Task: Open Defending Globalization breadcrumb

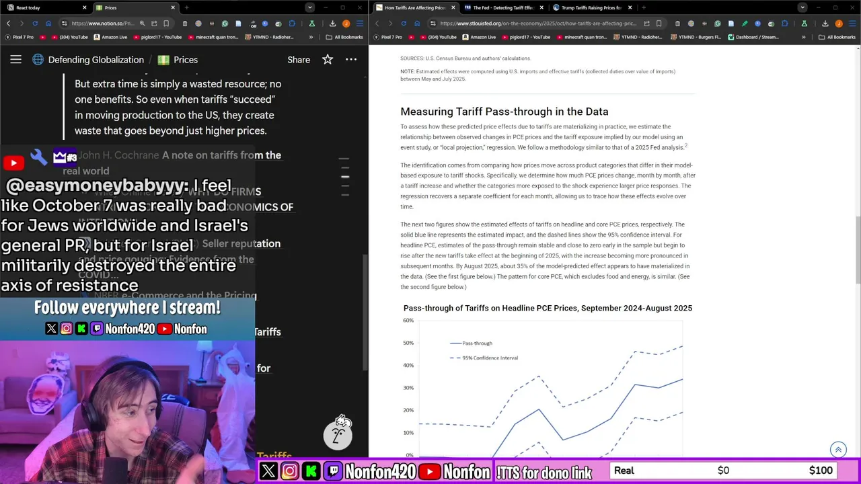Action: [96, 60]
